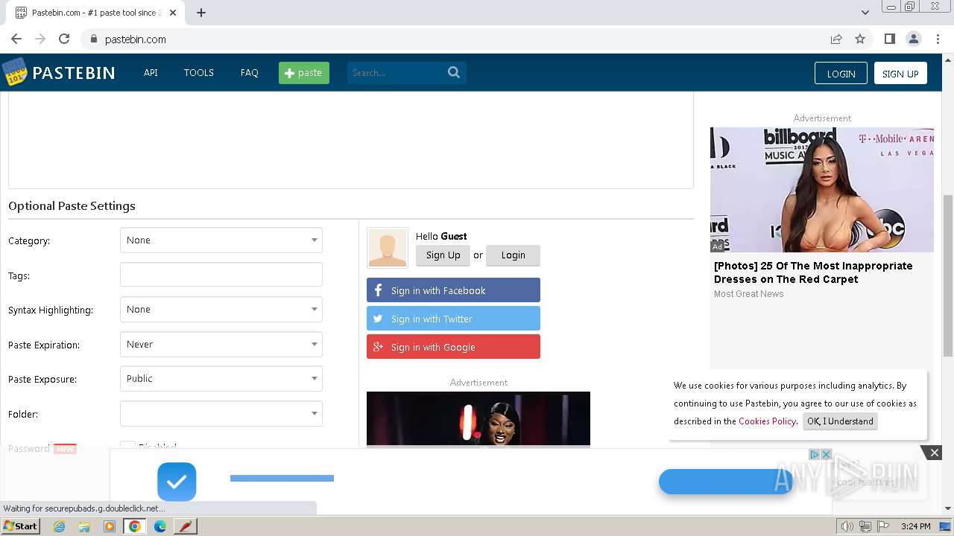Go back with browser back arrow
This screenshot has width=954, height=536.
[16, 39]
